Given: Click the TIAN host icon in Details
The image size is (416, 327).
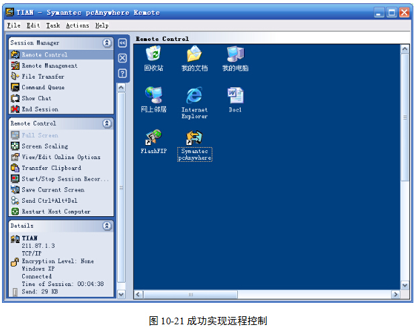Looking at the screenshot, I should pos(15,239).
